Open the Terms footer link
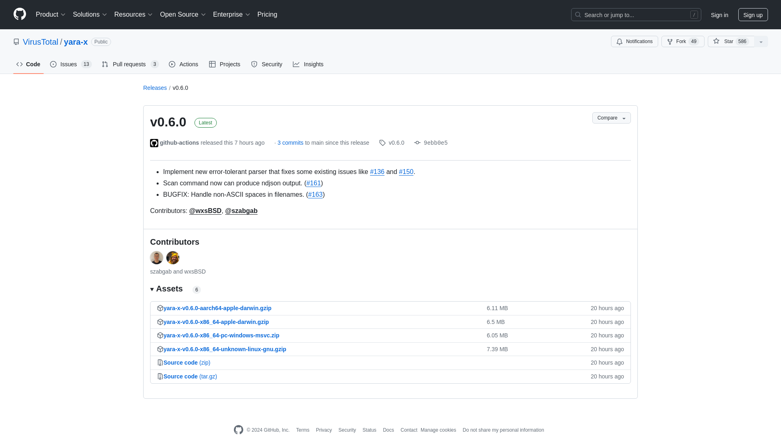The image size is (781, 439). click(x=303, y=430)
